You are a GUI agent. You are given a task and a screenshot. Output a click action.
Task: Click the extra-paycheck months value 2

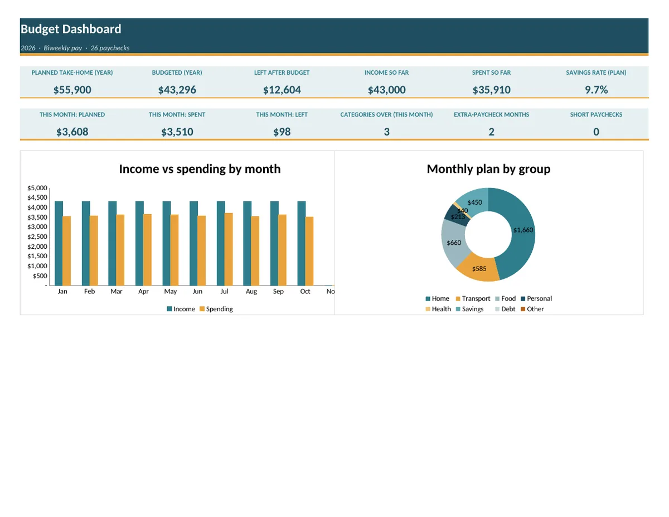pos(491,132)
